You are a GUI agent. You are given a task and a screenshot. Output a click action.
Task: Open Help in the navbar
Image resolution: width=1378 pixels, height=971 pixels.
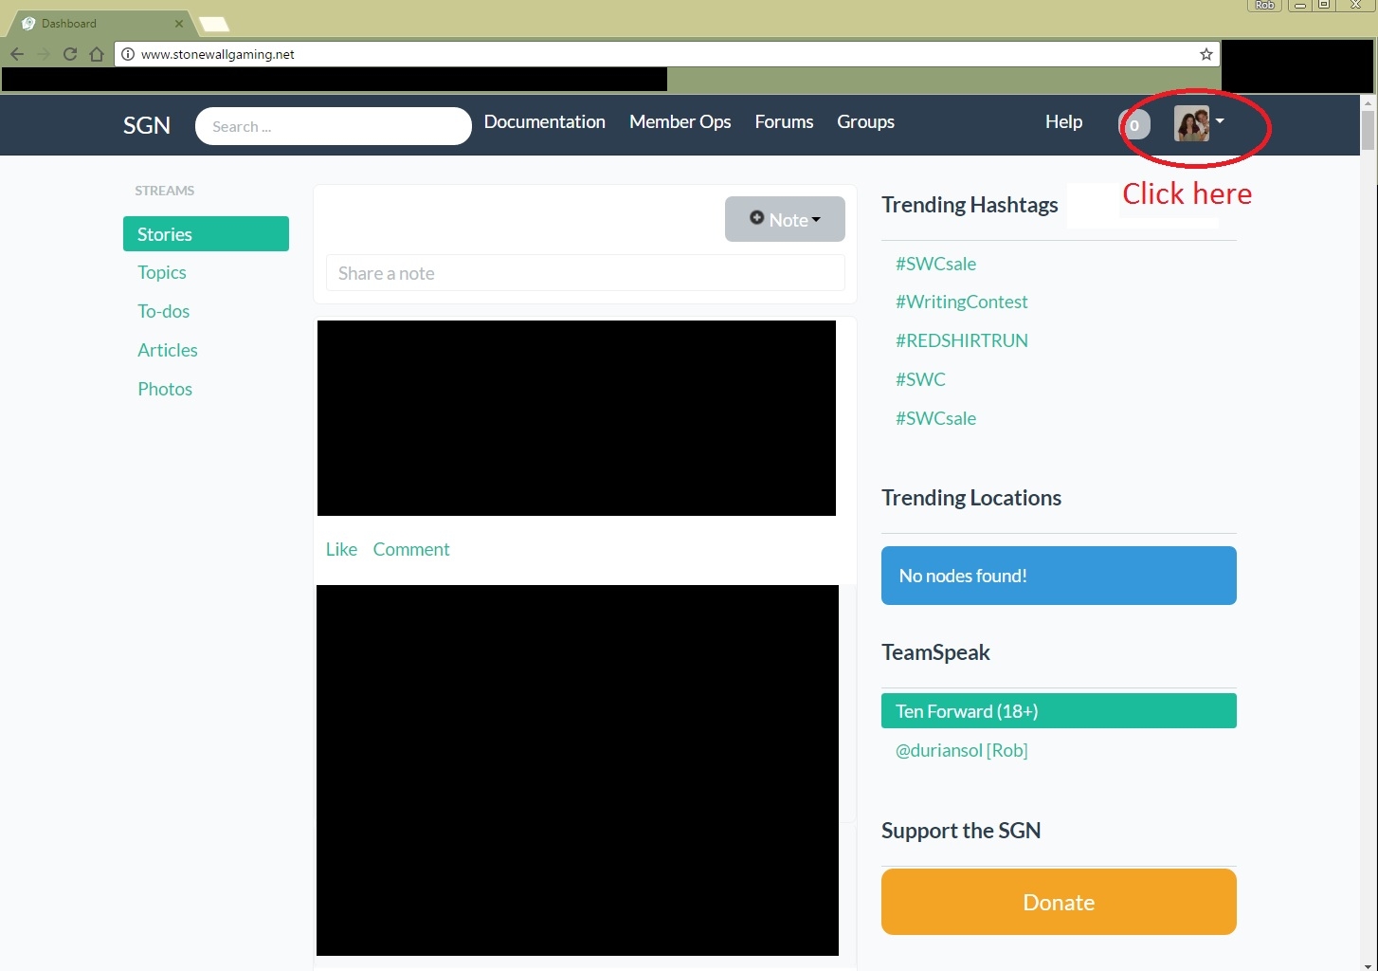click(x=1063, y=121)
